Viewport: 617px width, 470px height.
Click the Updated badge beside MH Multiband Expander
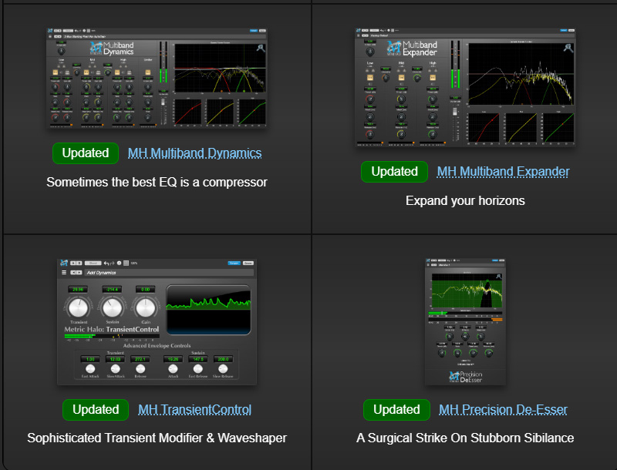(394, 171)
